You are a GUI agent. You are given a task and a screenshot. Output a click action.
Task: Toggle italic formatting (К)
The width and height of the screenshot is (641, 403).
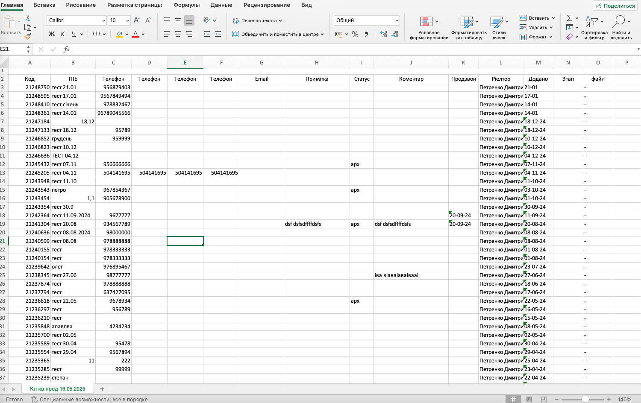[63, 34]
